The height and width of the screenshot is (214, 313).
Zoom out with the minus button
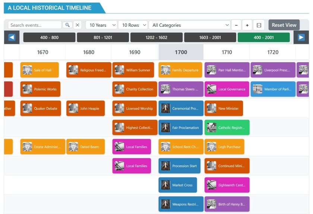236,25
